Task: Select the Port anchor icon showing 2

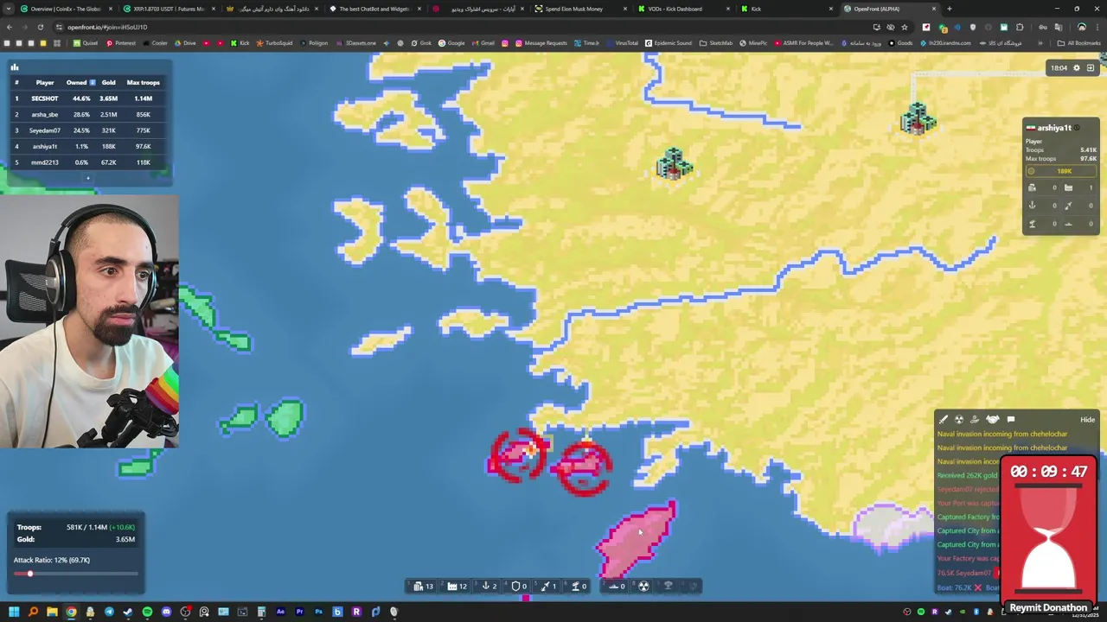Action: pos(489,586)
